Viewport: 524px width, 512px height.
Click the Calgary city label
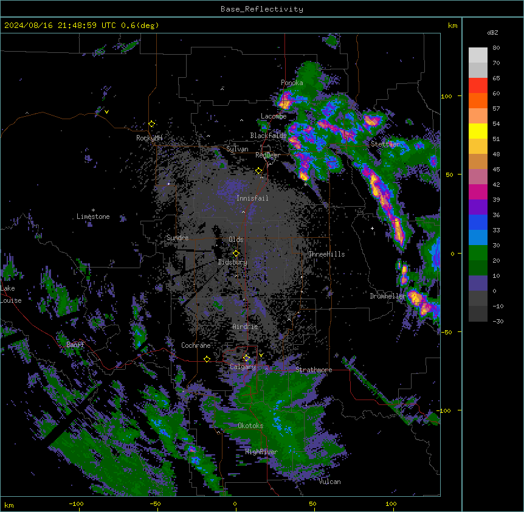(243, 367)
